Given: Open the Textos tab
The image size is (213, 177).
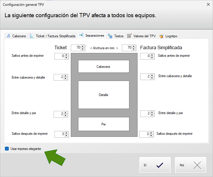Looking at the screenshot, I should (116, 36).
